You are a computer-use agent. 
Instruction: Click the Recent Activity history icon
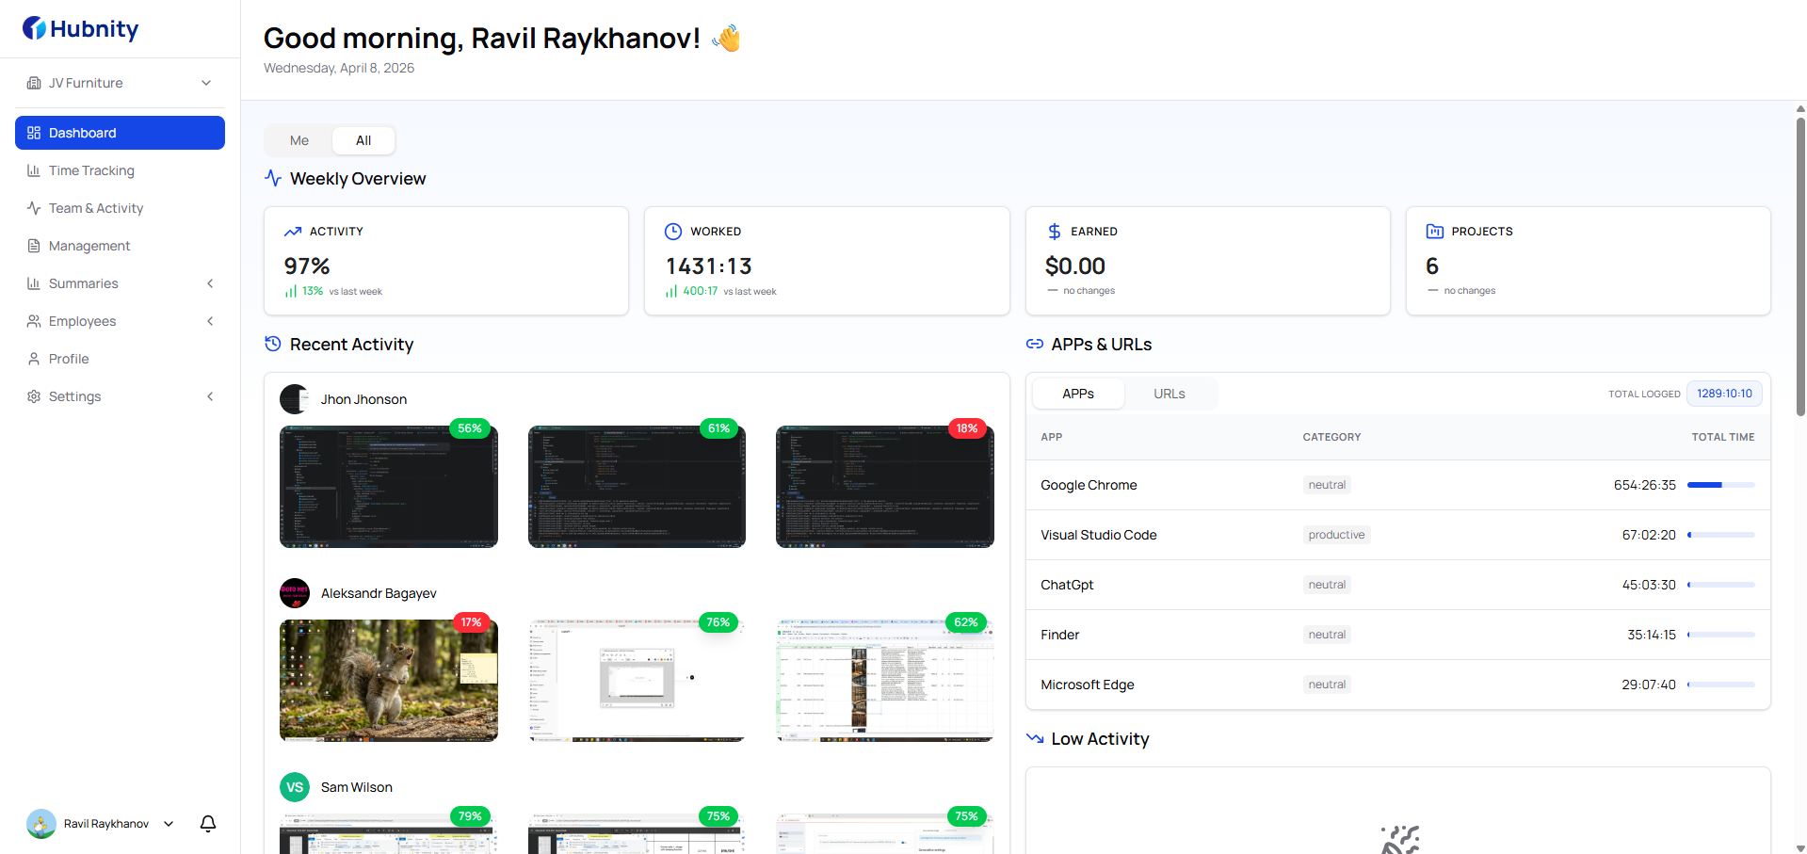point(273,344)
